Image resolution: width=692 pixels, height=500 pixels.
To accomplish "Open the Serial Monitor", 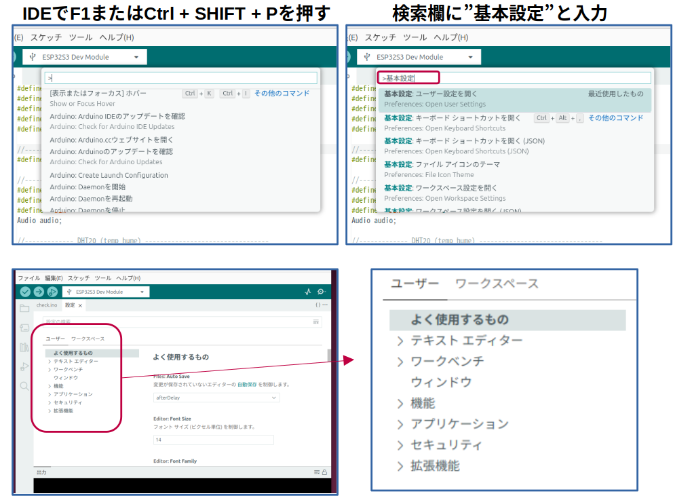I will tap(321, 292).
